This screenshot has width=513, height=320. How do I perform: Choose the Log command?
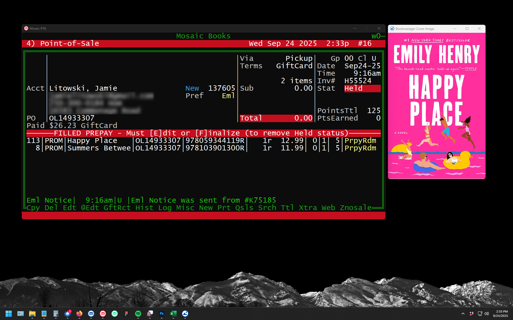(x=165, y=207)
